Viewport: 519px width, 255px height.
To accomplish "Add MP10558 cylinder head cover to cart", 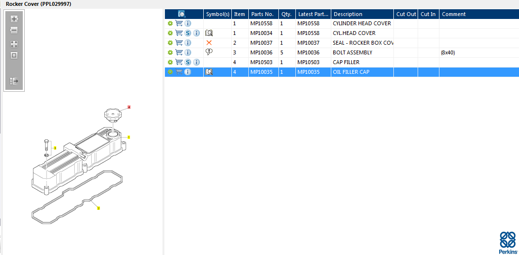I will pos(178,23).
